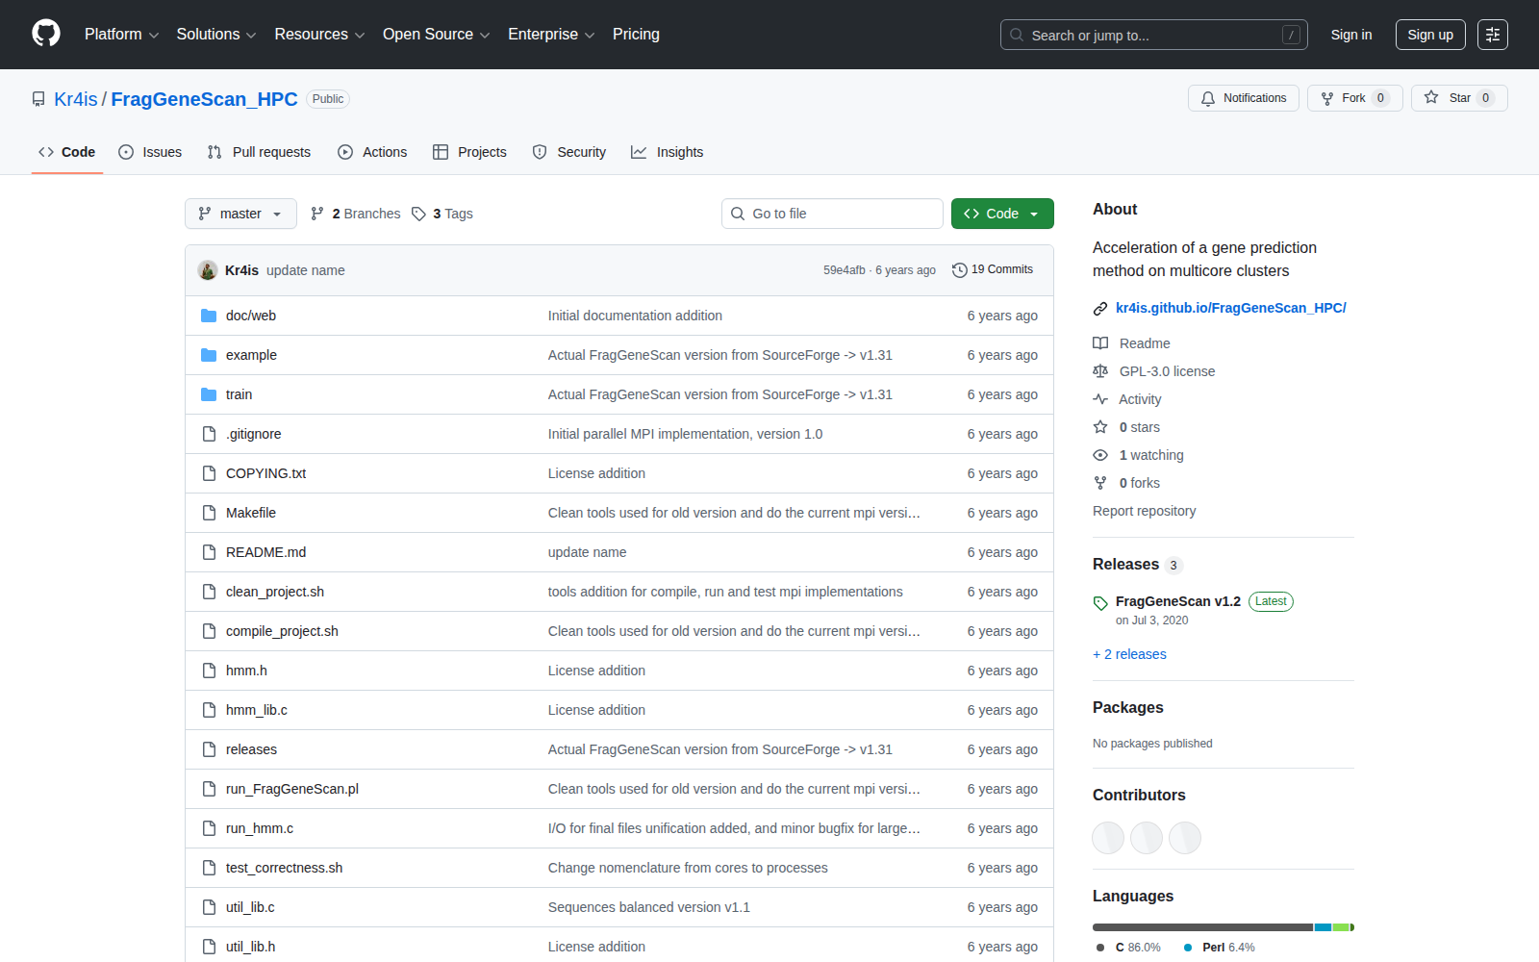Expand the Platform menu
Viewport: 1539px width, 962px height.
121,34
